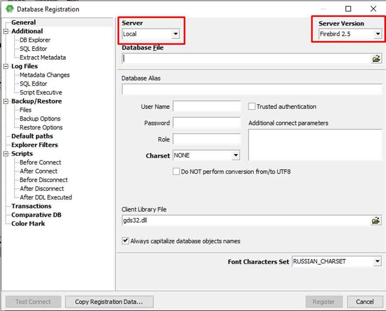This screenshot has height=311, width=386.
Task: Select Explorer Filters in the tree
Action: (x=35, y=145)
